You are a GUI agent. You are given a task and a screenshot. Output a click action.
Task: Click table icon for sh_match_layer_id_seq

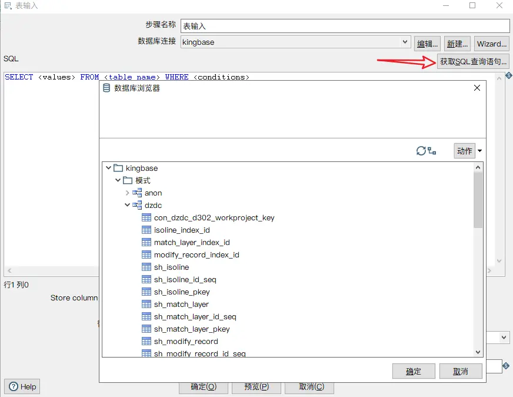click(x=146, y=316)
